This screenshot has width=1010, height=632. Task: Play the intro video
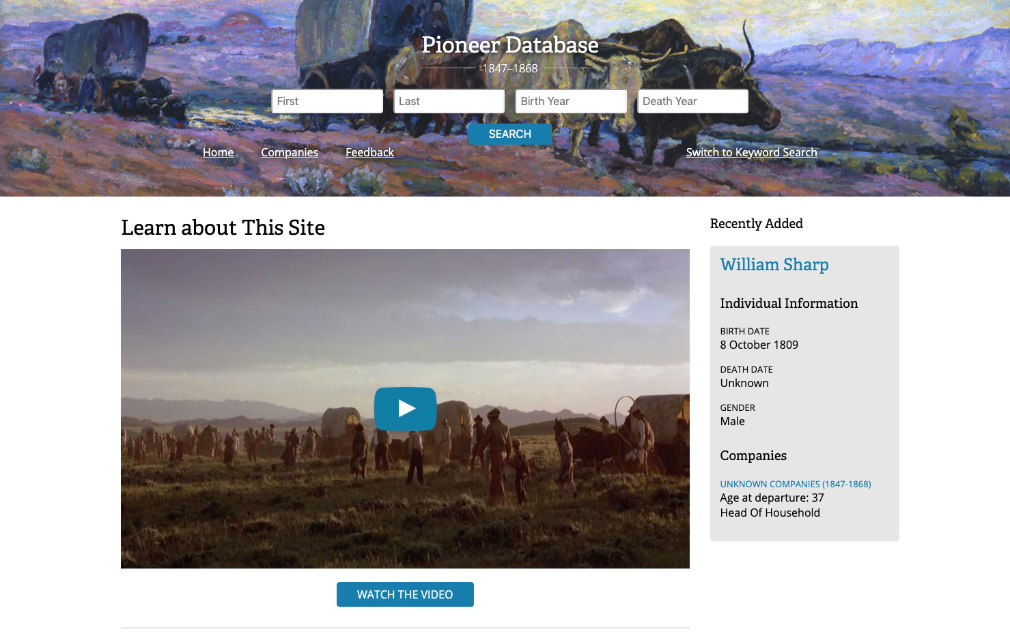[405, 408]
